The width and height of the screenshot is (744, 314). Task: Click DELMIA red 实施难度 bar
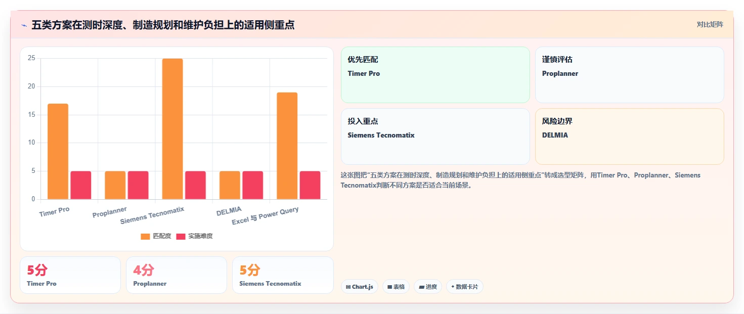[253, 185]
